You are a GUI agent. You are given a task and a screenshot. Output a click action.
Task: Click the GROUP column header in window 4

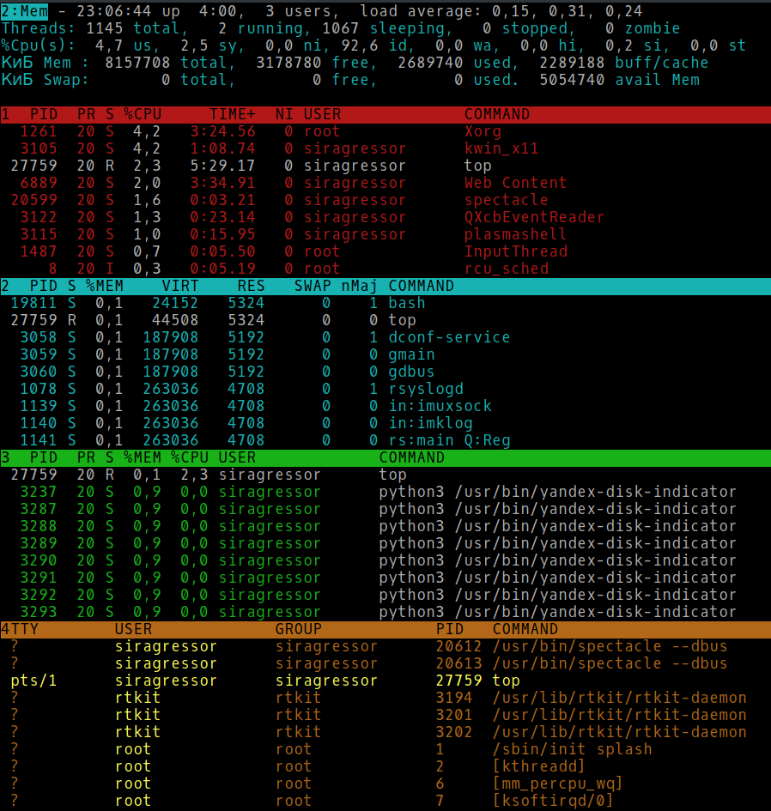pyautogui.click(x=299, y=628)
